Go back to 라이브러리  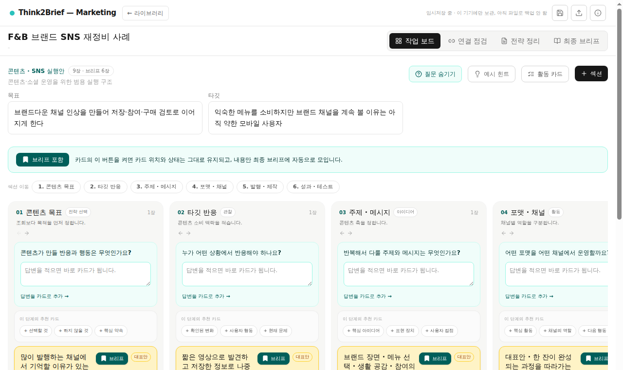pyautogui.click(x=146, y=13)
